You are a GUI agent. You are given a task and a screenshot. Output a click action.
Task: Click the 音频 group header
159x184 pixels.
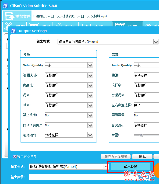(x=115, y=55)
